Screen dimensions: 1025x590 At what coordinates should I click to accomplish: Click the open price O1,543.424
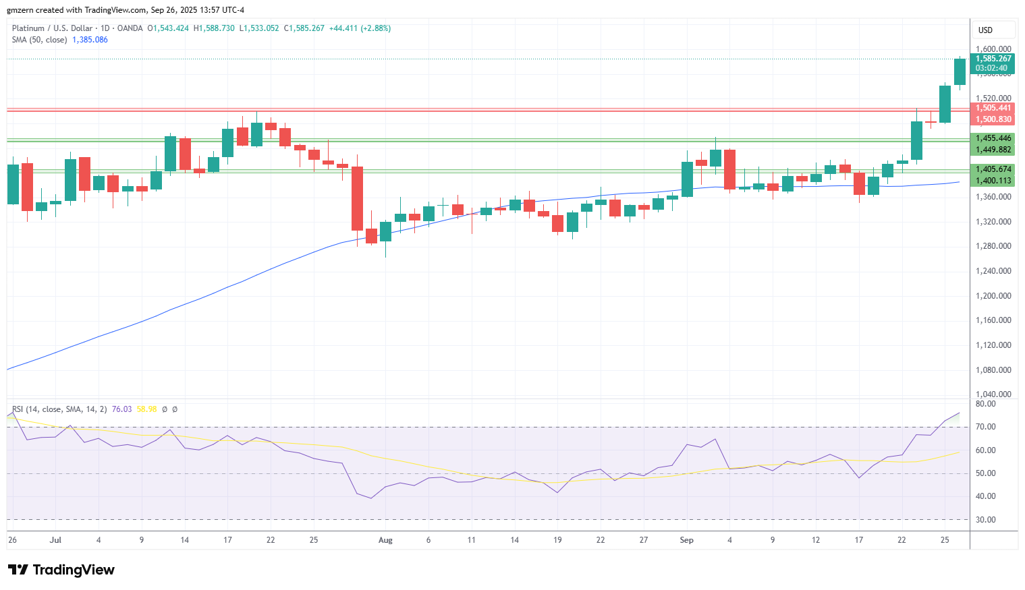coord(168,28)
